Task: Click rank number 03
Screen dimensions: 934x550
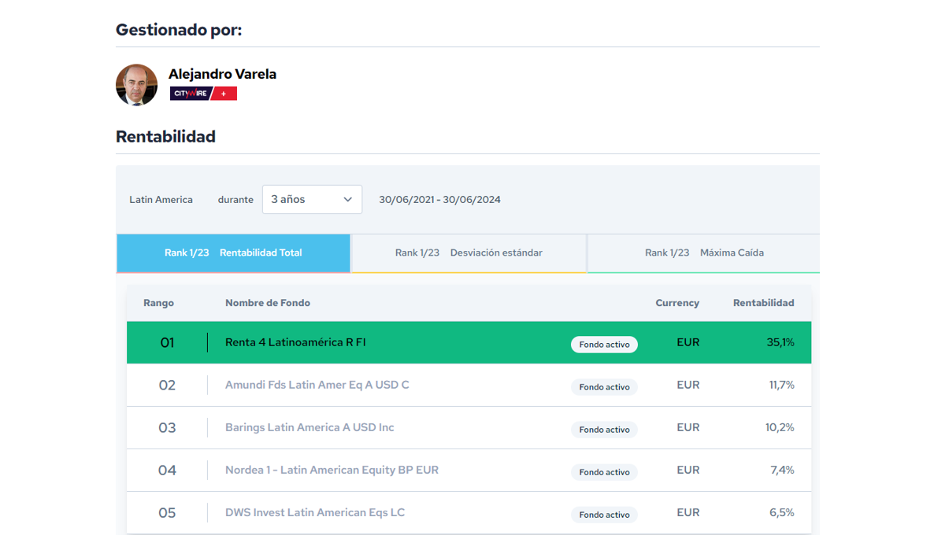Action: 168,428
